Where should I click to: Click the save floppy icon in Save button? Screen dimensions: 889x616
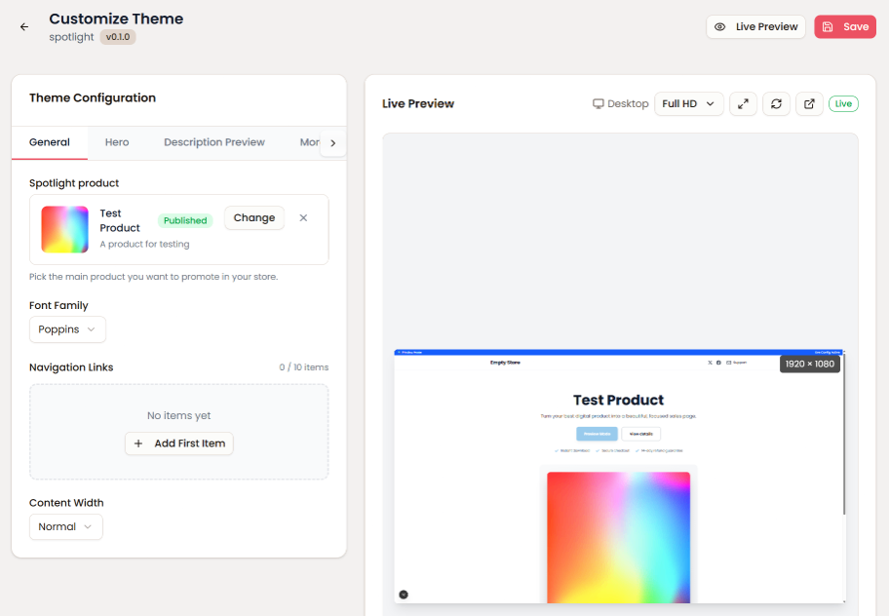[830, 26]
